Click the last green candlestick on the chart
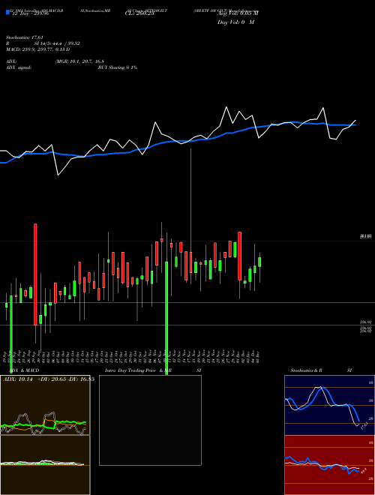This screenshot has width=375, height=495. [259, 262]
